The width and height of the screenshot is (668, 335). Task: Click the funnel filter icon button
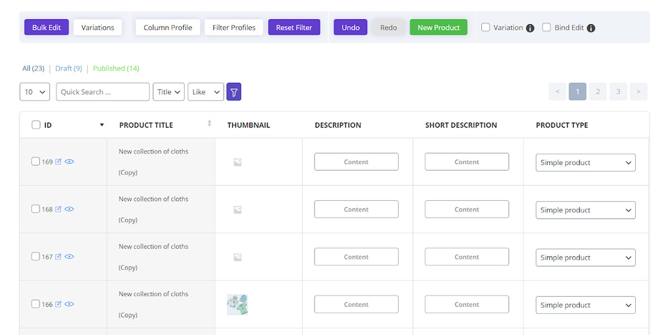pos(234,92)
